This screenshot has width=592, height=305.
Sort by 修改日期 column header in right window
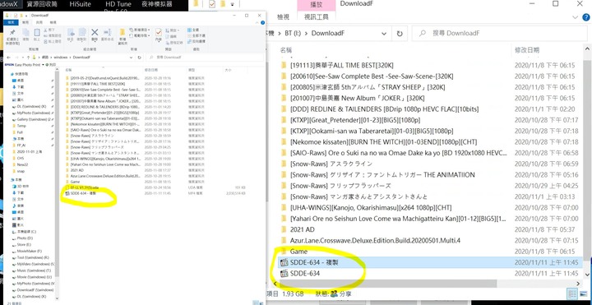tap(527, 50)
